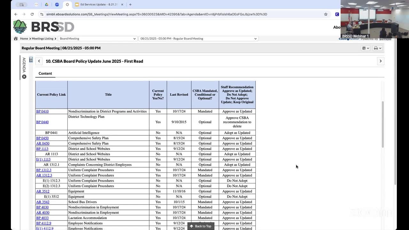
Task: Go to Home breadcrumb link
Action: point(24,39)
